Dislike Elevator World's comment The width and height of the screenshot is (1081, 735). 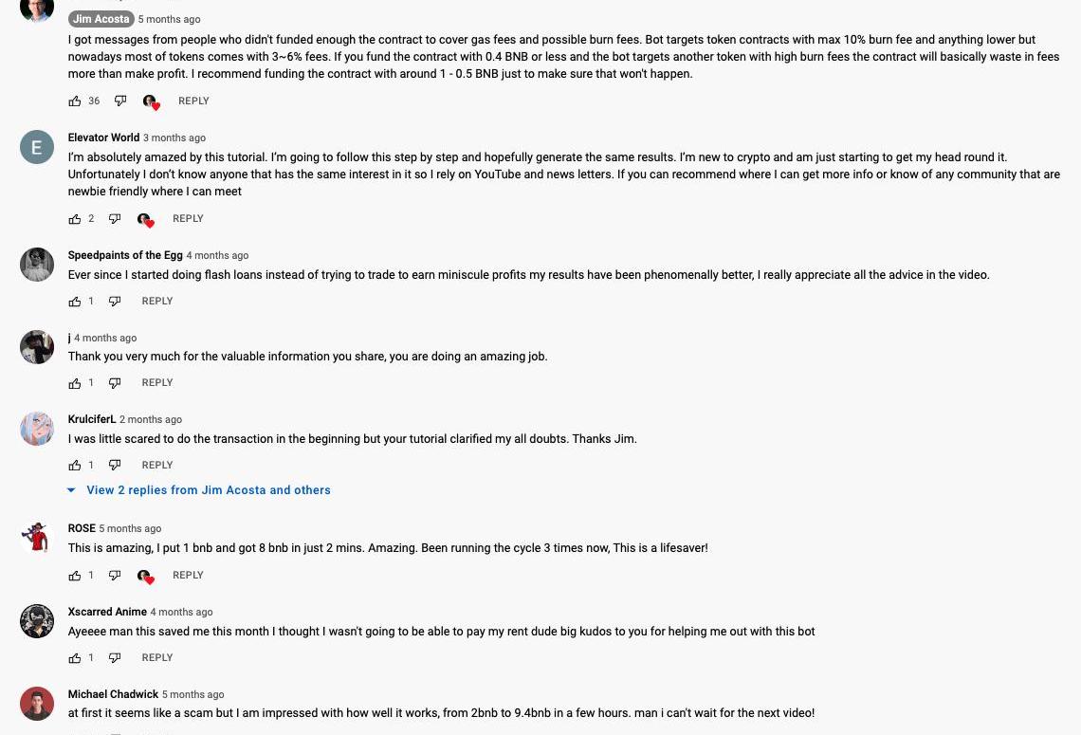(x=115, y=219)
